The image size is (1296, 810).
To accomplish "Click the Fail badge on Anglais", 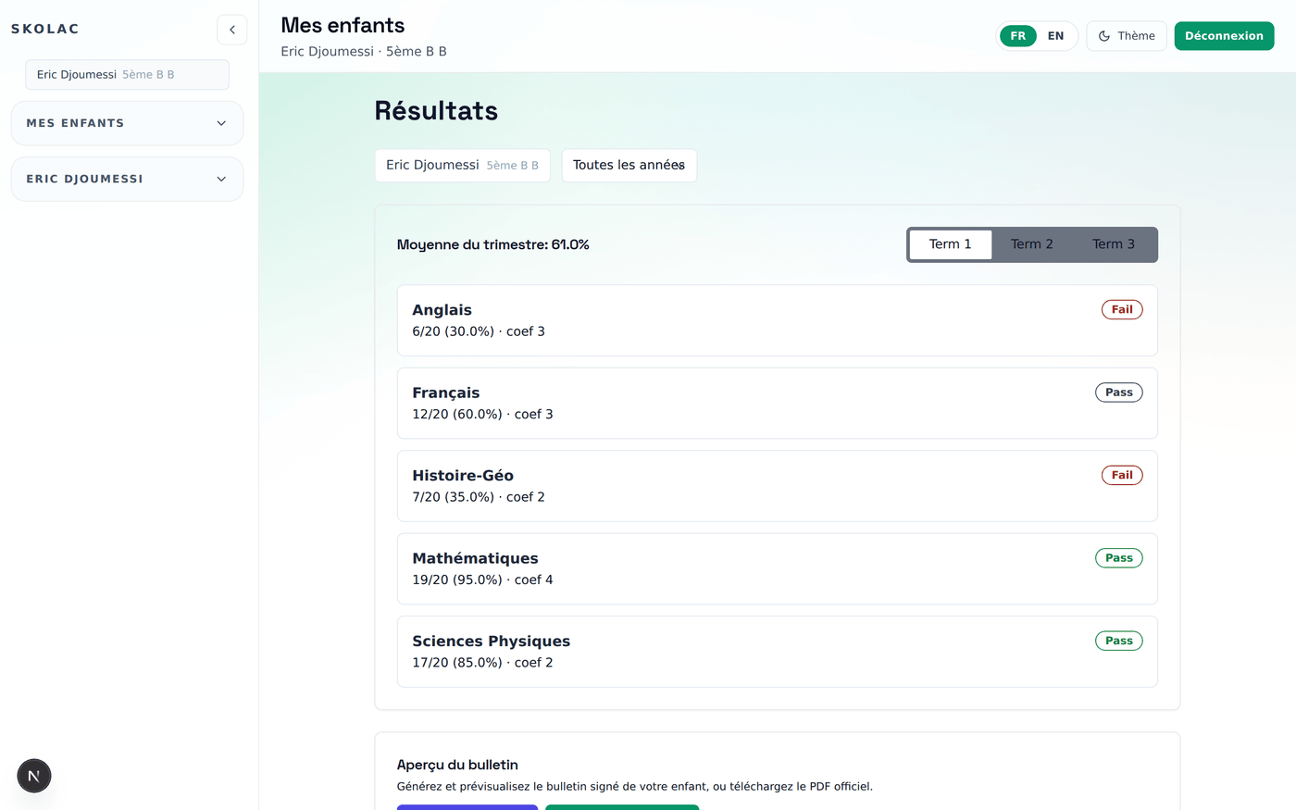I will 1122,310.
